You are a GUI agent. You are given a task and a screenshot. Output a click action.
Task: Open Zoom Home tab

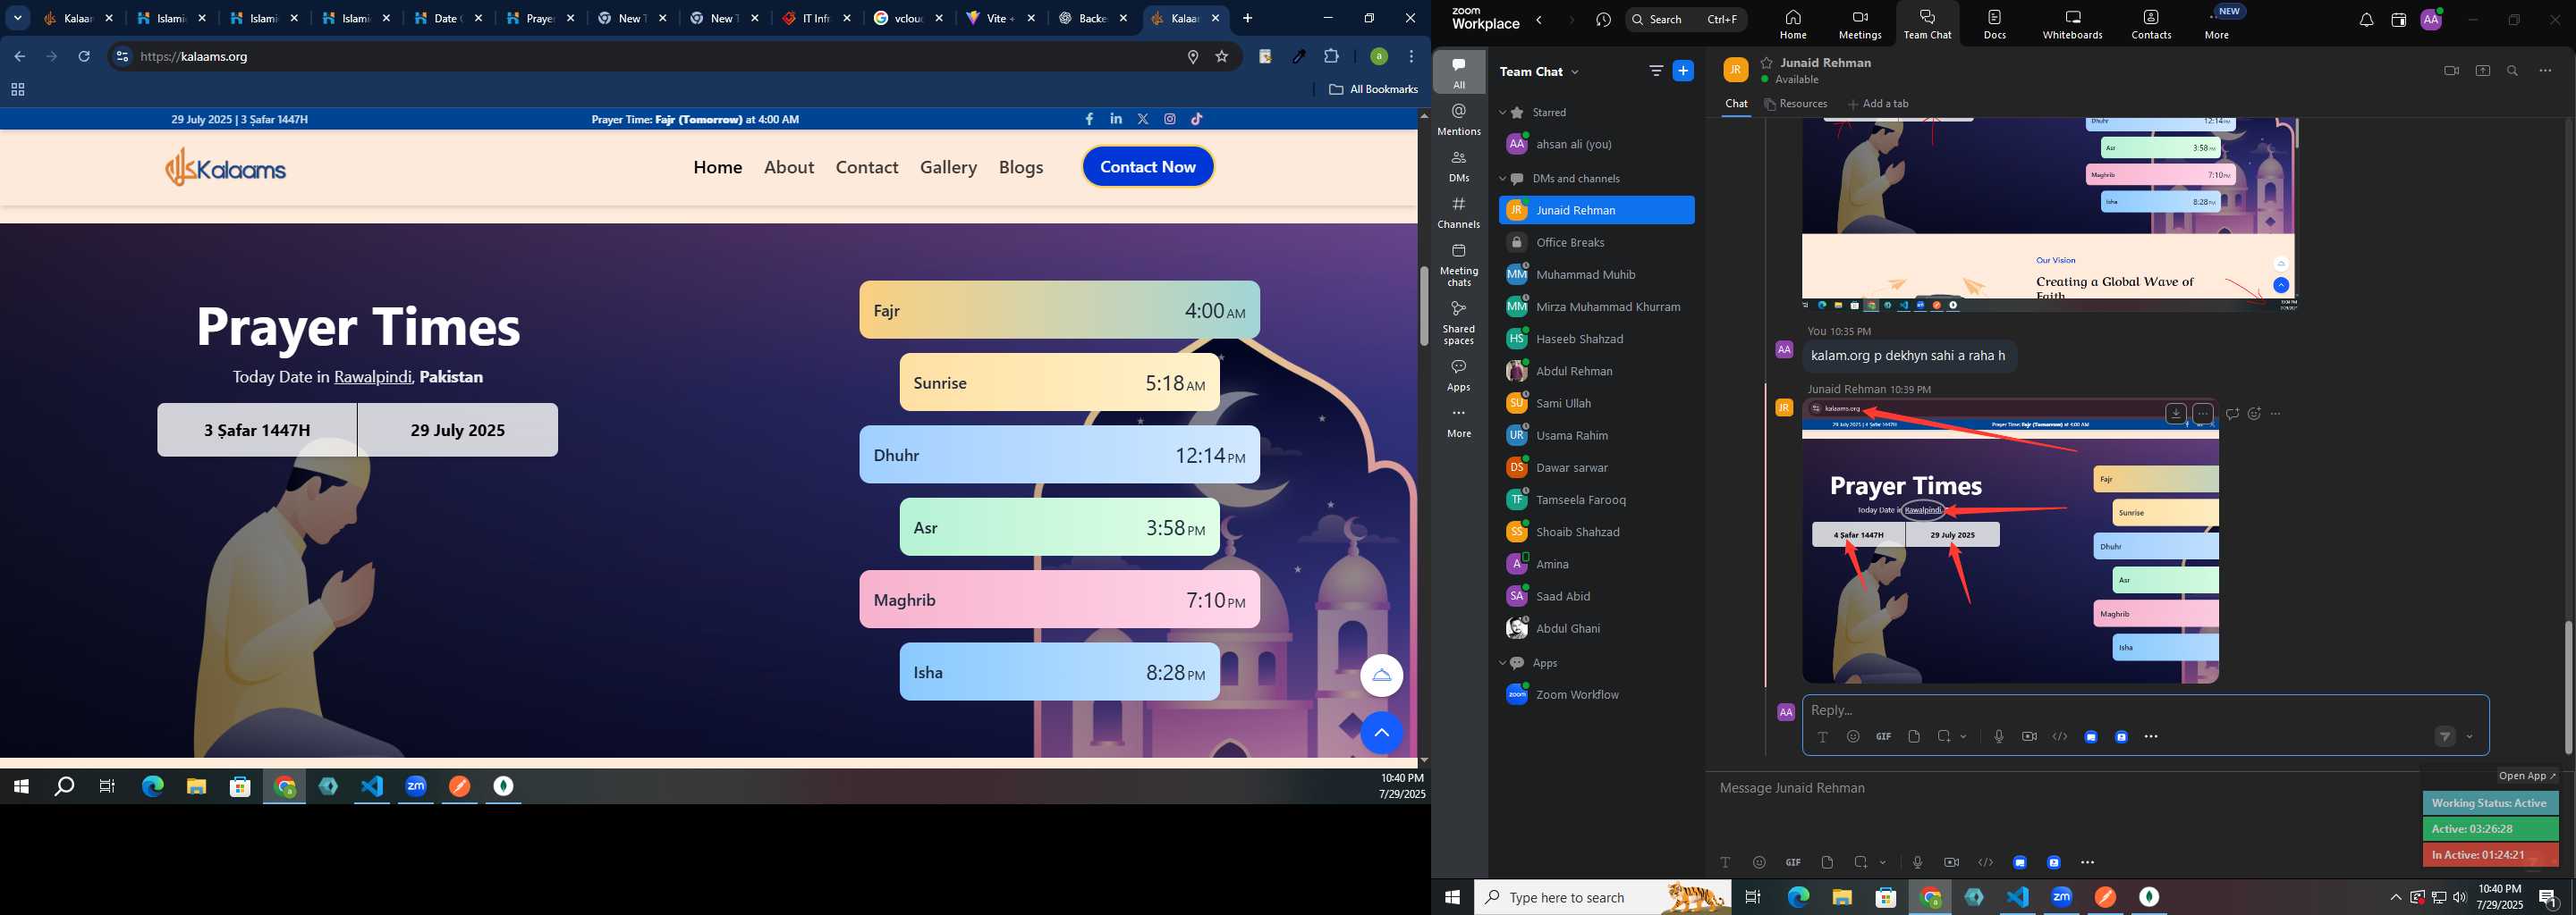click(1793, 24)
